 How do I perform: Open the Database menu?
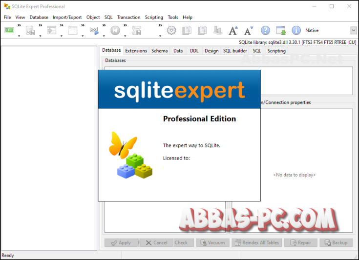pos(39,18)
